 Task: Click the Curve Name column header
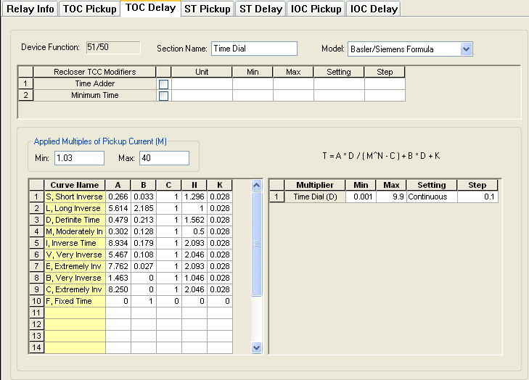point(74,185)
